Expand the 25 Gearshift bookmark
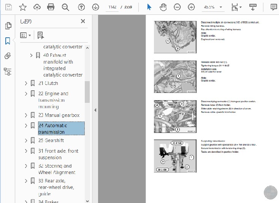This screenshot has height=203, width=279. click(x=26, y=141)
